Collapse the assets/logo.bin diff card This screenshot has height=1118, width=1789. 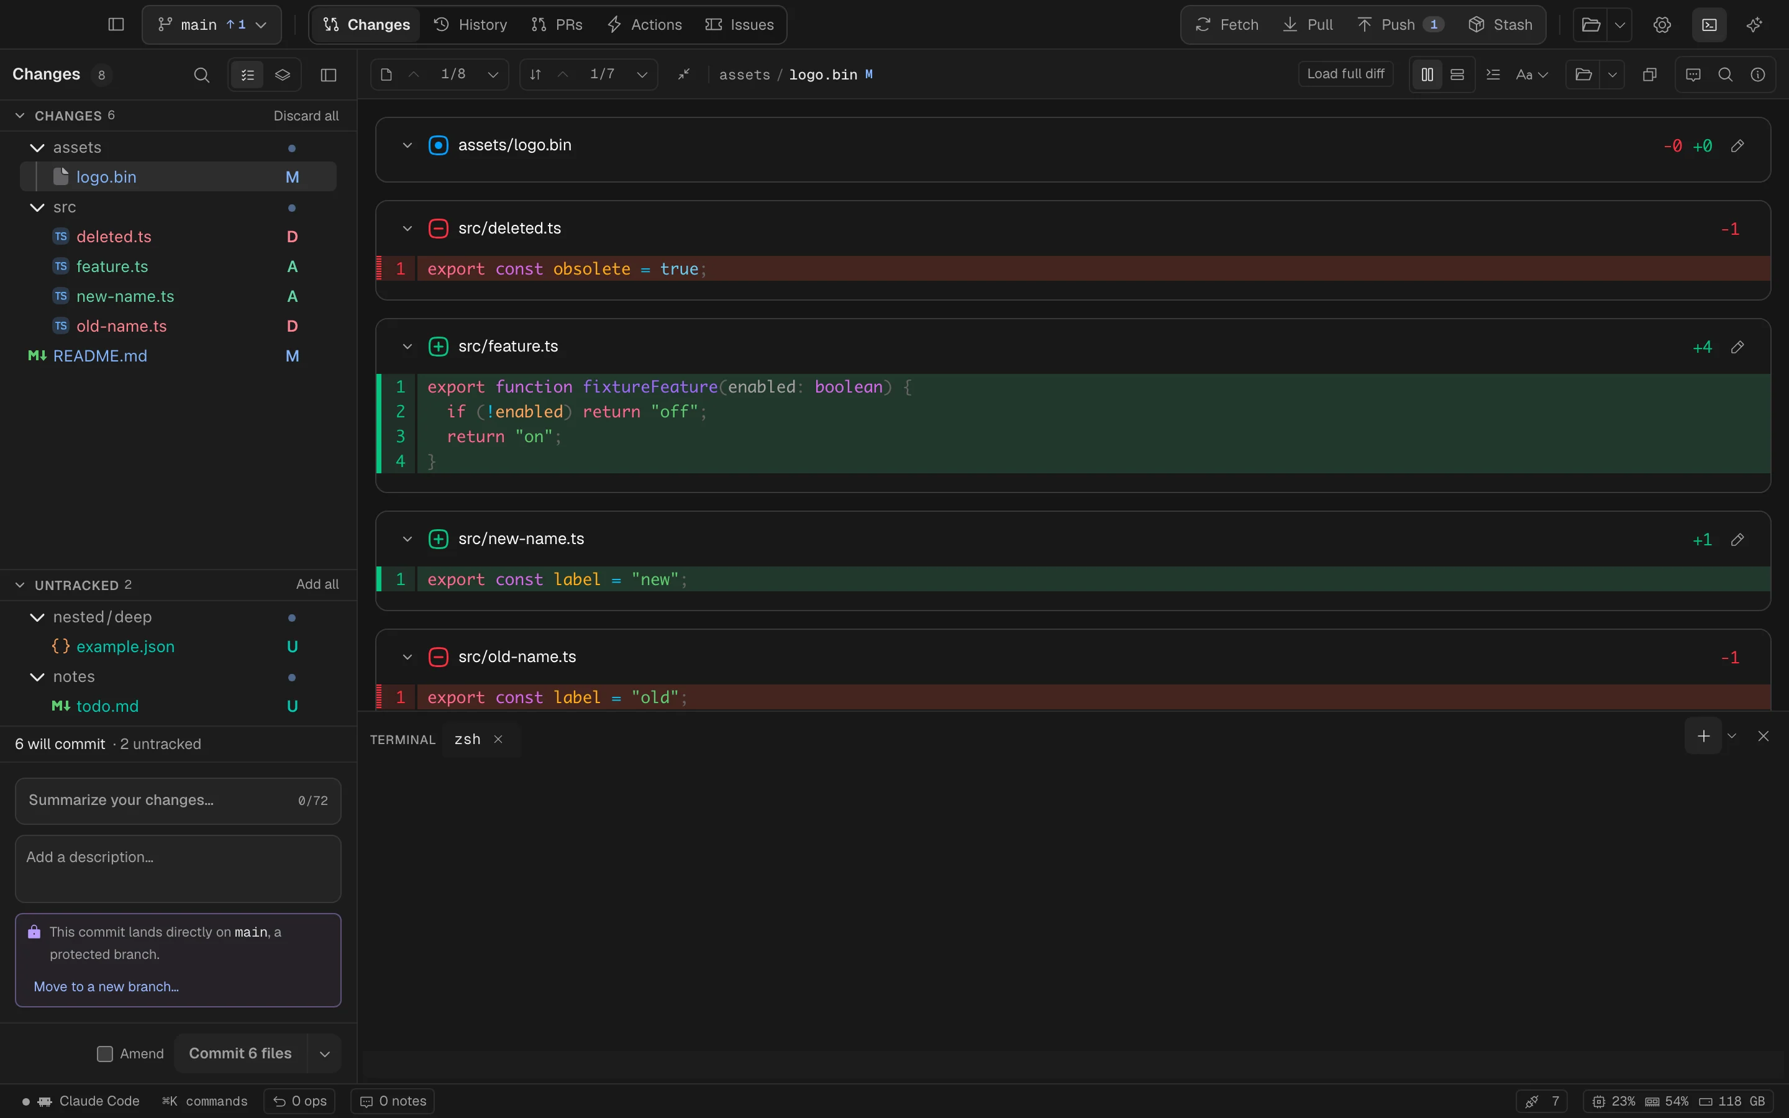pos(407,145)
